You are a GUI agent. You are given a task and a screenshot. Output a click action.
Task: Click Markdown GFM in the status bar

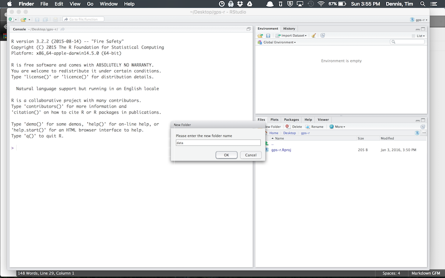[426, 273]
